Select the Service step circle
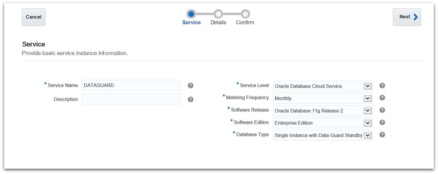This screenshot has width=438, height=174. pos(191,14)
